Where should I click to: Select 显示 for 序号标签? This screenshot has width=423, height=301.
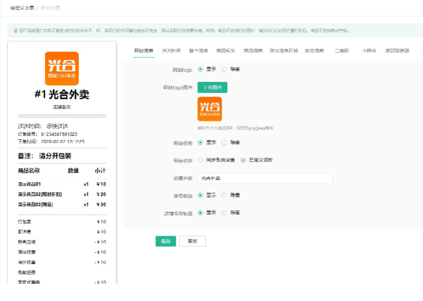(200, 195)
